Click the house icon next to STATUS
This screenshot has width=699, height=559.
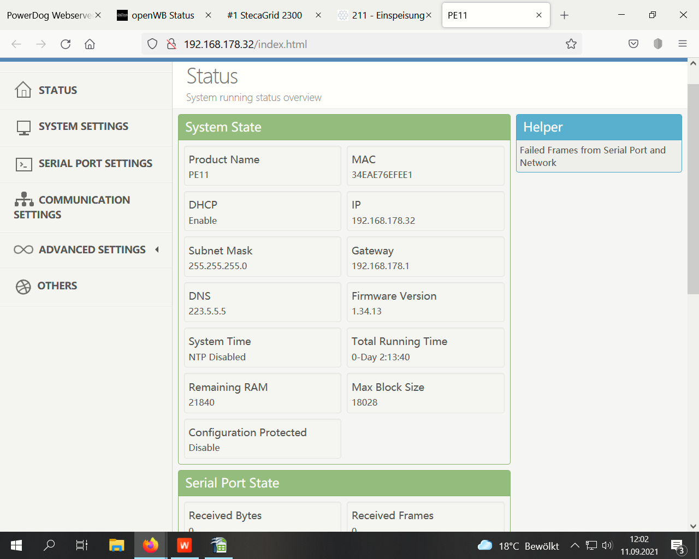click(x=23, y=90)
